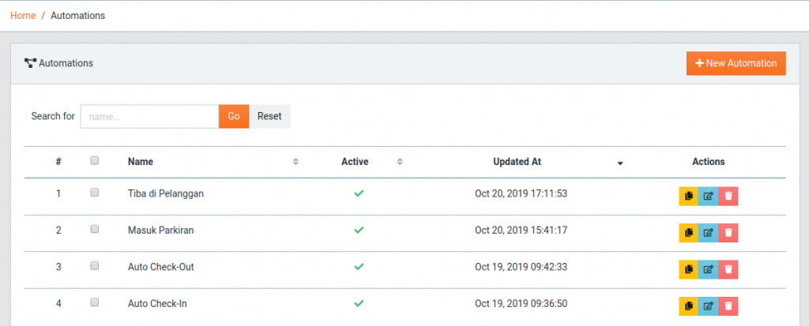Delete the Masuk Parkiran automation
The image size is (809, 326).
click(x=728, y=233)
